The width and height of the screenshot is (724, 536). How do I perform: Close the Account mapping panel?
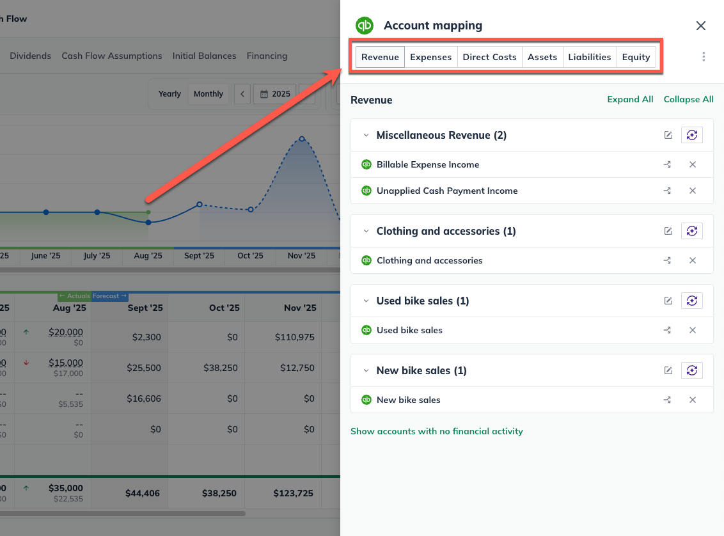701,26
